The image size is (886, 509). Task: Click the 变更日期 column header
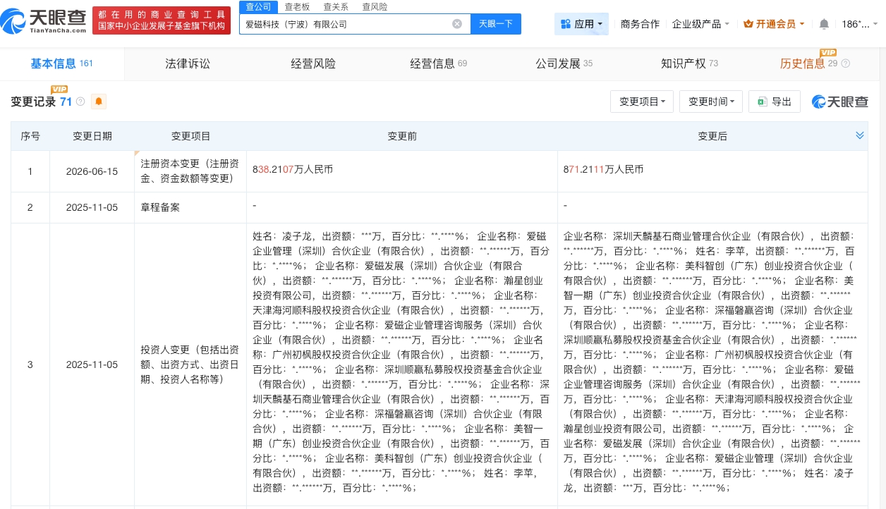click(92, 136)
